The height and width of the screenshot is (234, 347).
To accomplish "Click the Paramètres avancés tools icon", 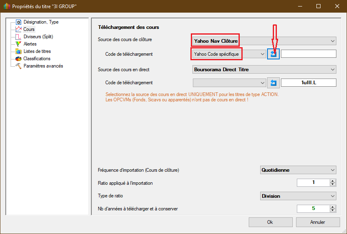I will click(18, 66).
